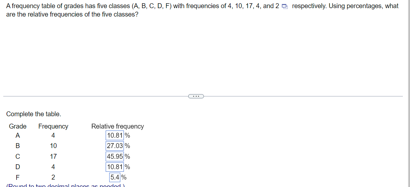Select the grade F row label
410x187 pixels.
tap(17, 177)
